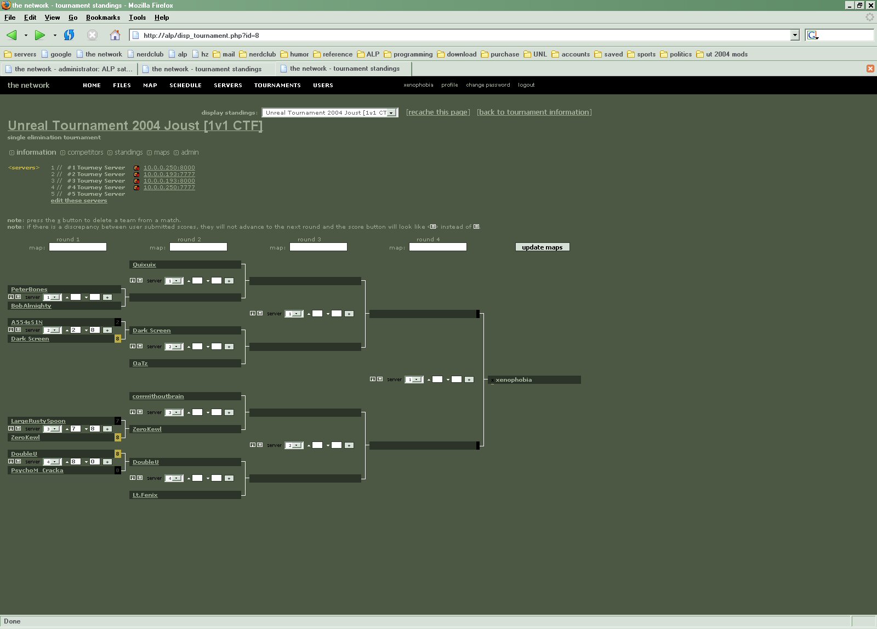Open server dropdown for the final match

coord(414,379)
